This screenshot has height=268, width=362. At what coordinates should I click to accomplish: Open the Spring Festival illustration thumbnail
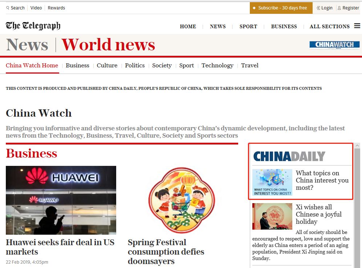pyautogui.click(x=182, y=200)
